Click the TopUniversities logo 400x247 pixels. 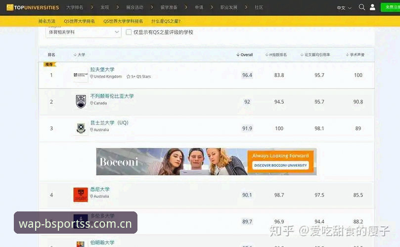point(33,7)
